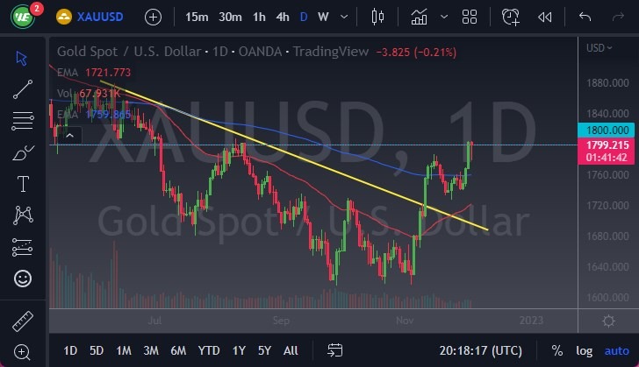This screenshot has width=639, height=367.
Task: Open the candlestick chart style picker
Action: (378, 17)
